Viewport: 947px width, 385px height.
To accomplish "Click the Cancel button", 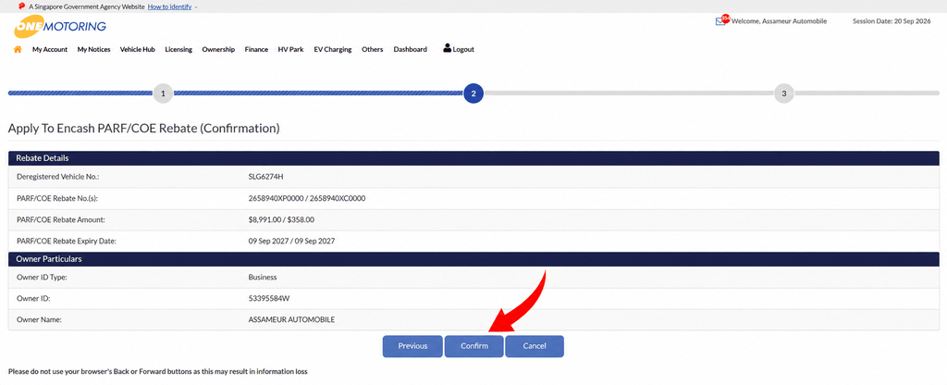I will click(535, 346).
